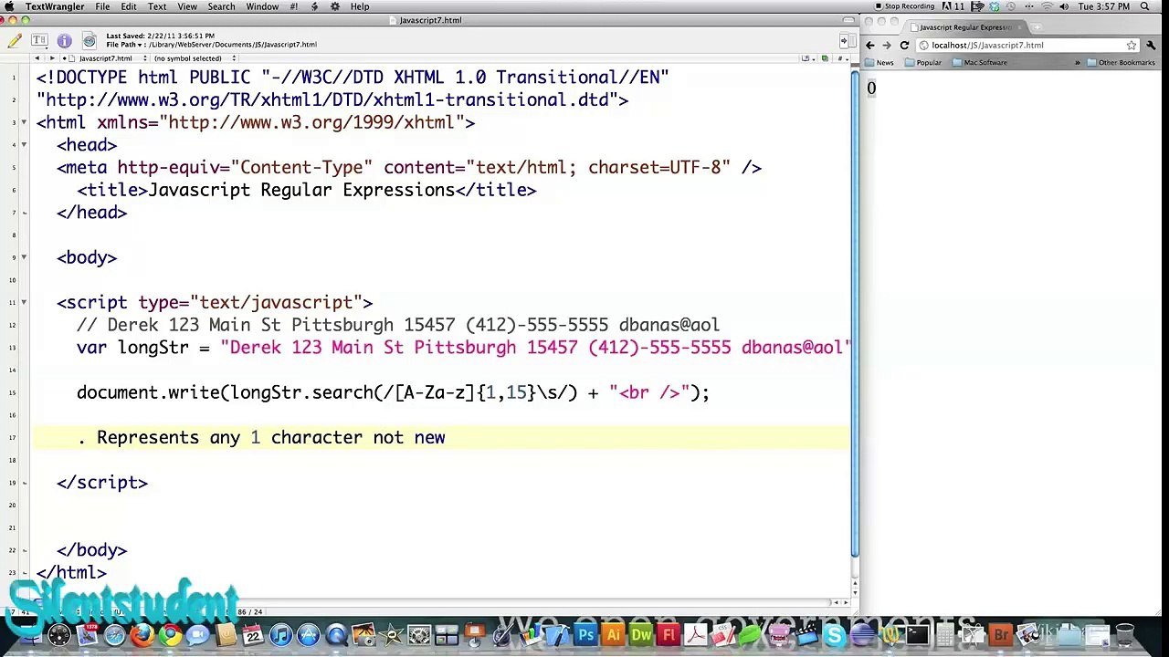Show hidden bookmarks with the chevron
The image size is (1169, 657).
click(1077, 62)
